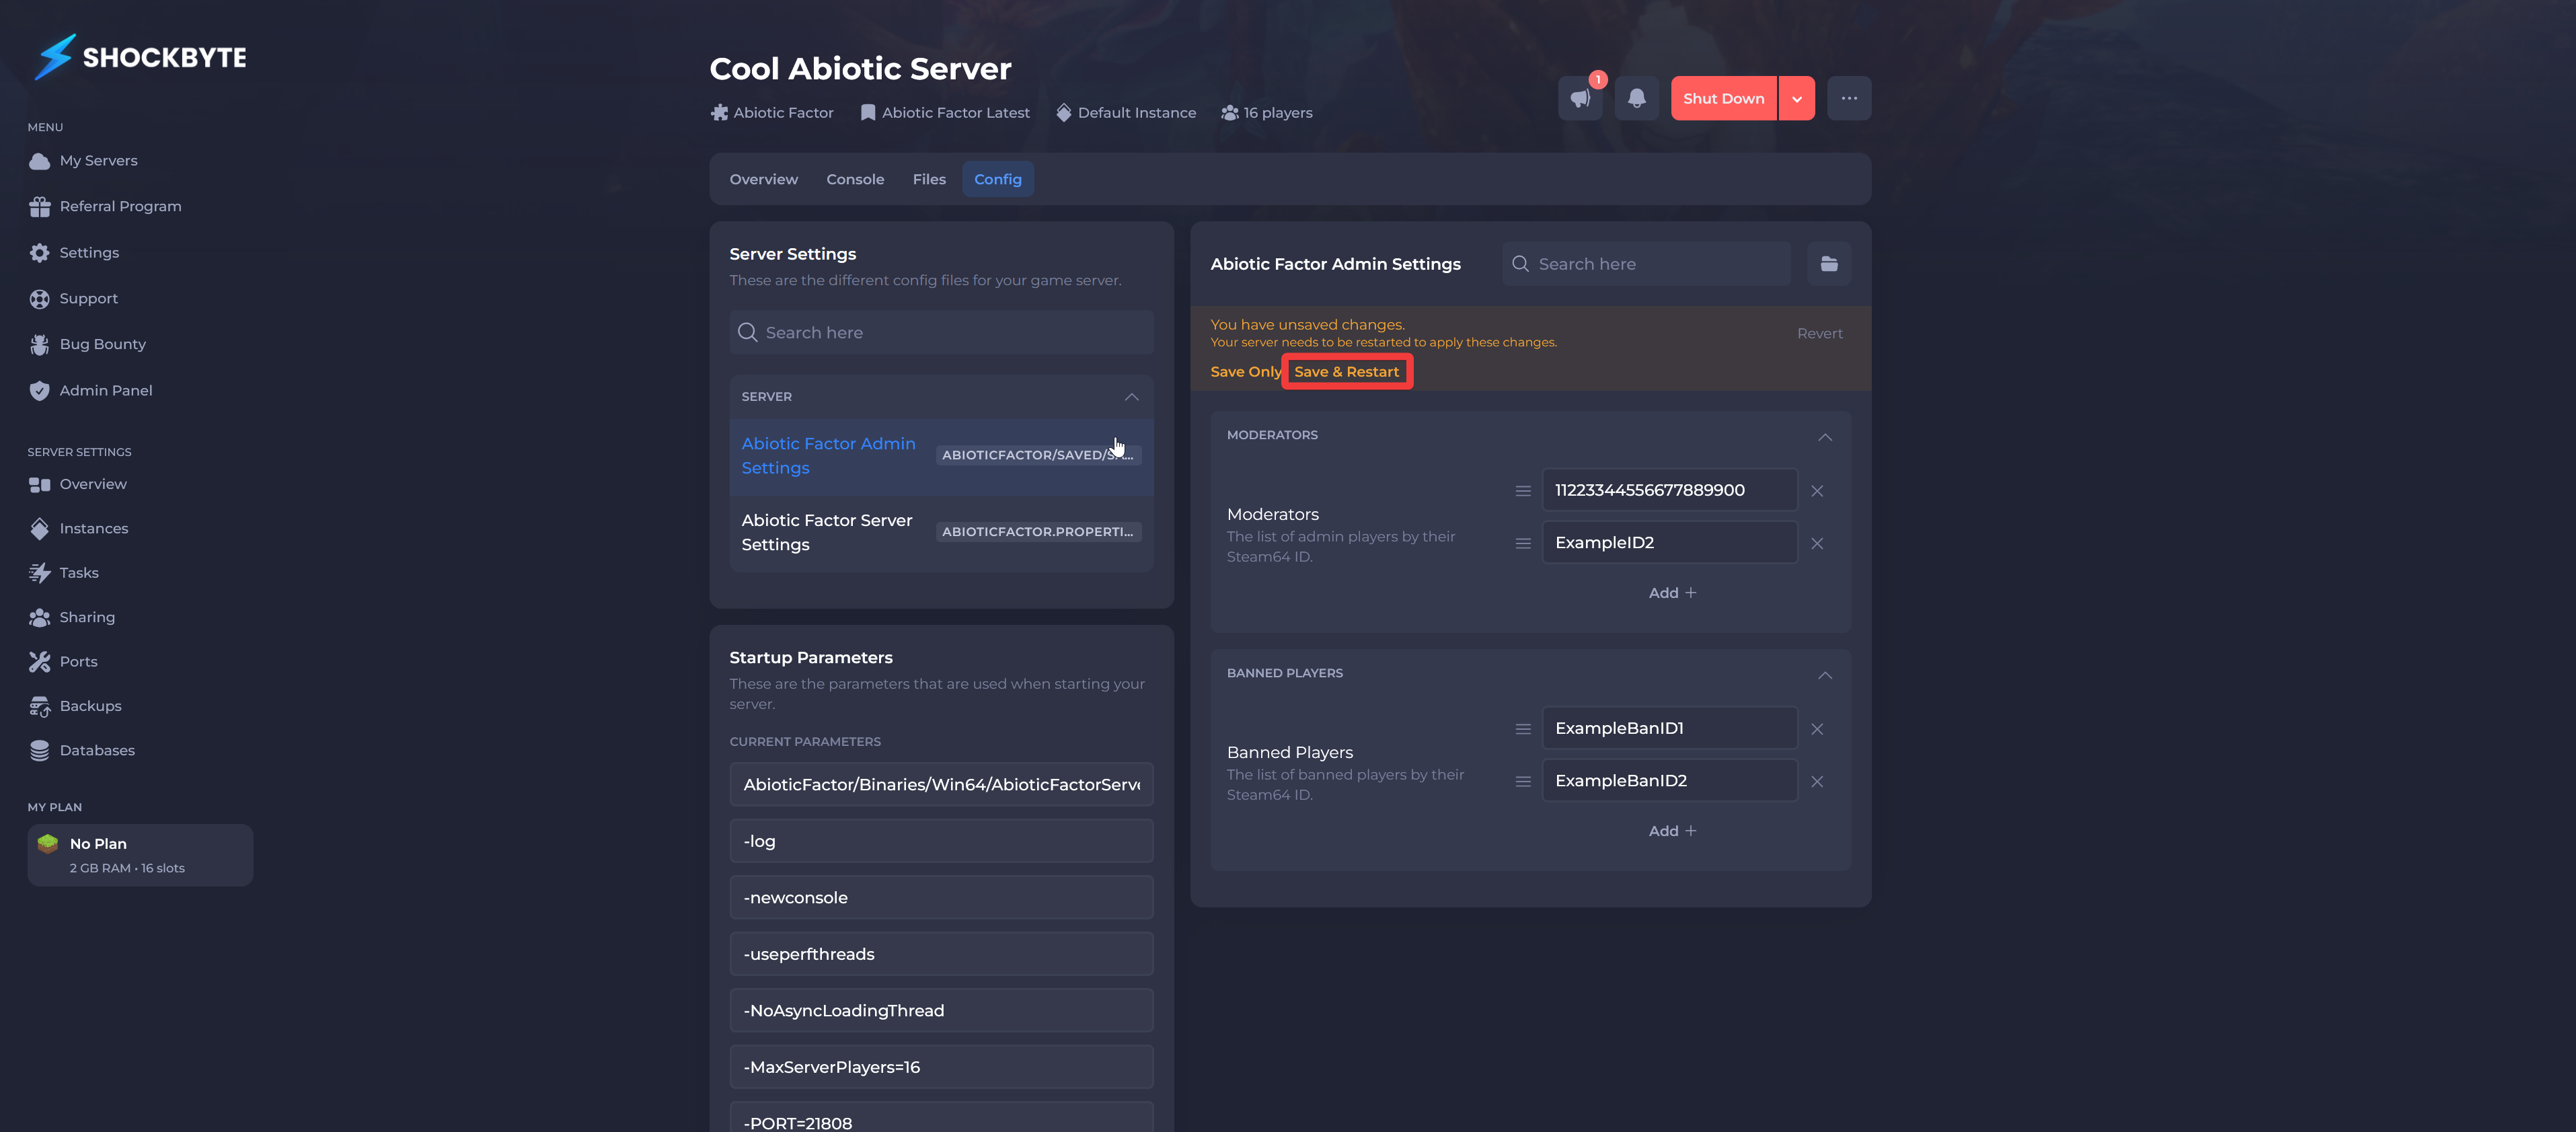Grab reorder handle for moderator 11223344556677889900
2576x1132 pixels.
point(1522,491)
